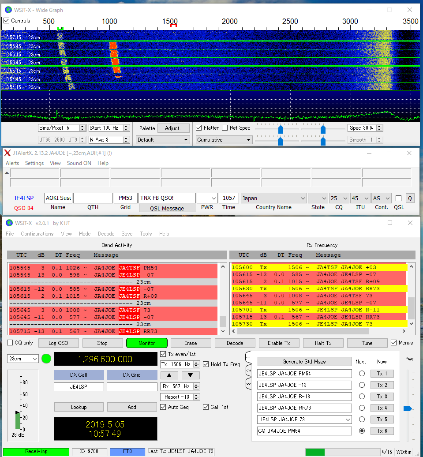Increase the Tx 1506 Hz spinner
The width and height of the screenshot is (423, 457).
coord(196,362)
